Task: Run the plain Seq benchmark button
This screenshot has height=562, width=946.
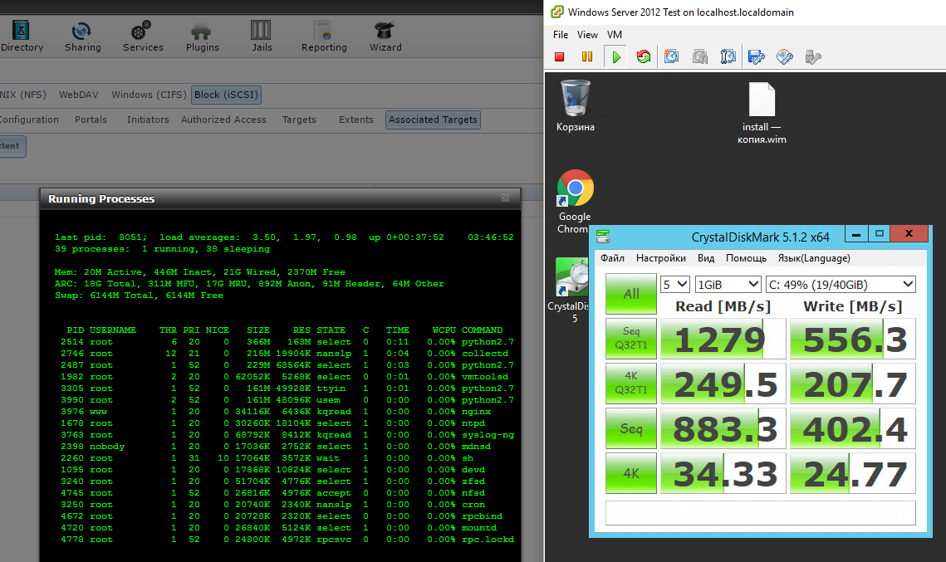Action: tap(631, 428)
